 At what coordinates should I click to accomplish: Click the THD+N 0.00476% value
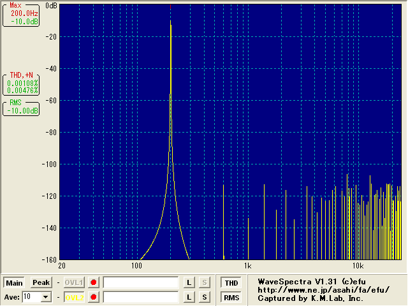tap(22, 91)
